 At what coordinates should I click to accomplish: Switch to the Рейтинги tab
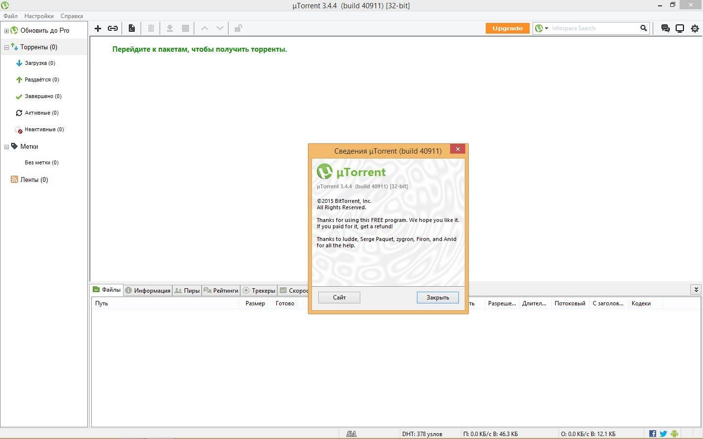pos(221,290)
